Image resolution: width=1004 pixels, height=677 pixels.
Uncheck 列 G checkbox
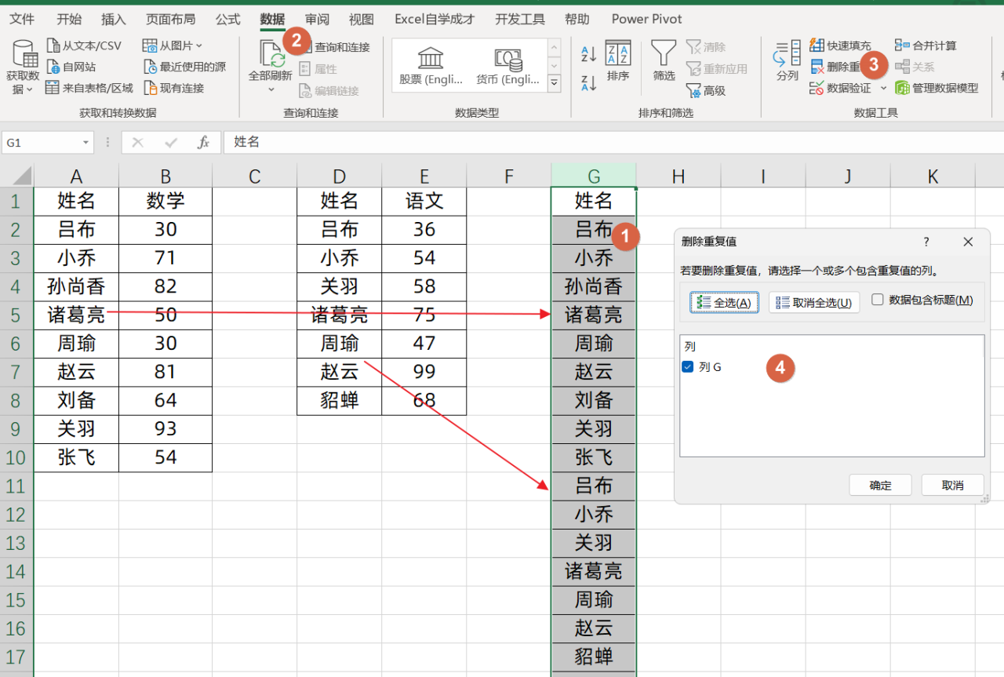(x=688, y=366)
